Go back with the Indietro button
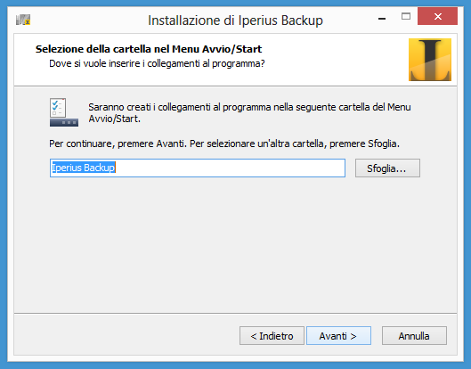 [272, 336]
